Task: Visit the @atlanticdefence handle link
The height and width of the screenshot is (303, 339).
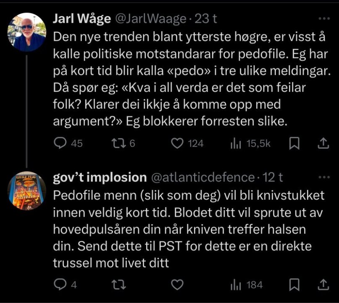Action: (202, 178)
